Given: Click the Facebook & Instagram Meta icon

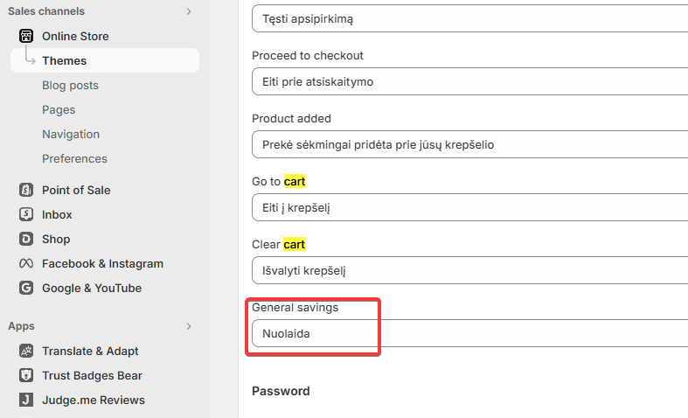Looking at the screenshot, I should coord(25,263).
